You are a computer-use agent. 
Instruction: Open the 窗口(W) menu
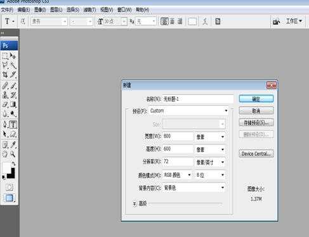coord(124,10)
